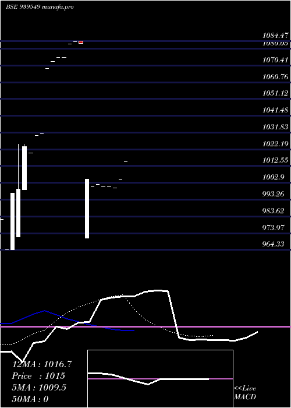Click the '<<Live MACD' label

coord(245,393)
